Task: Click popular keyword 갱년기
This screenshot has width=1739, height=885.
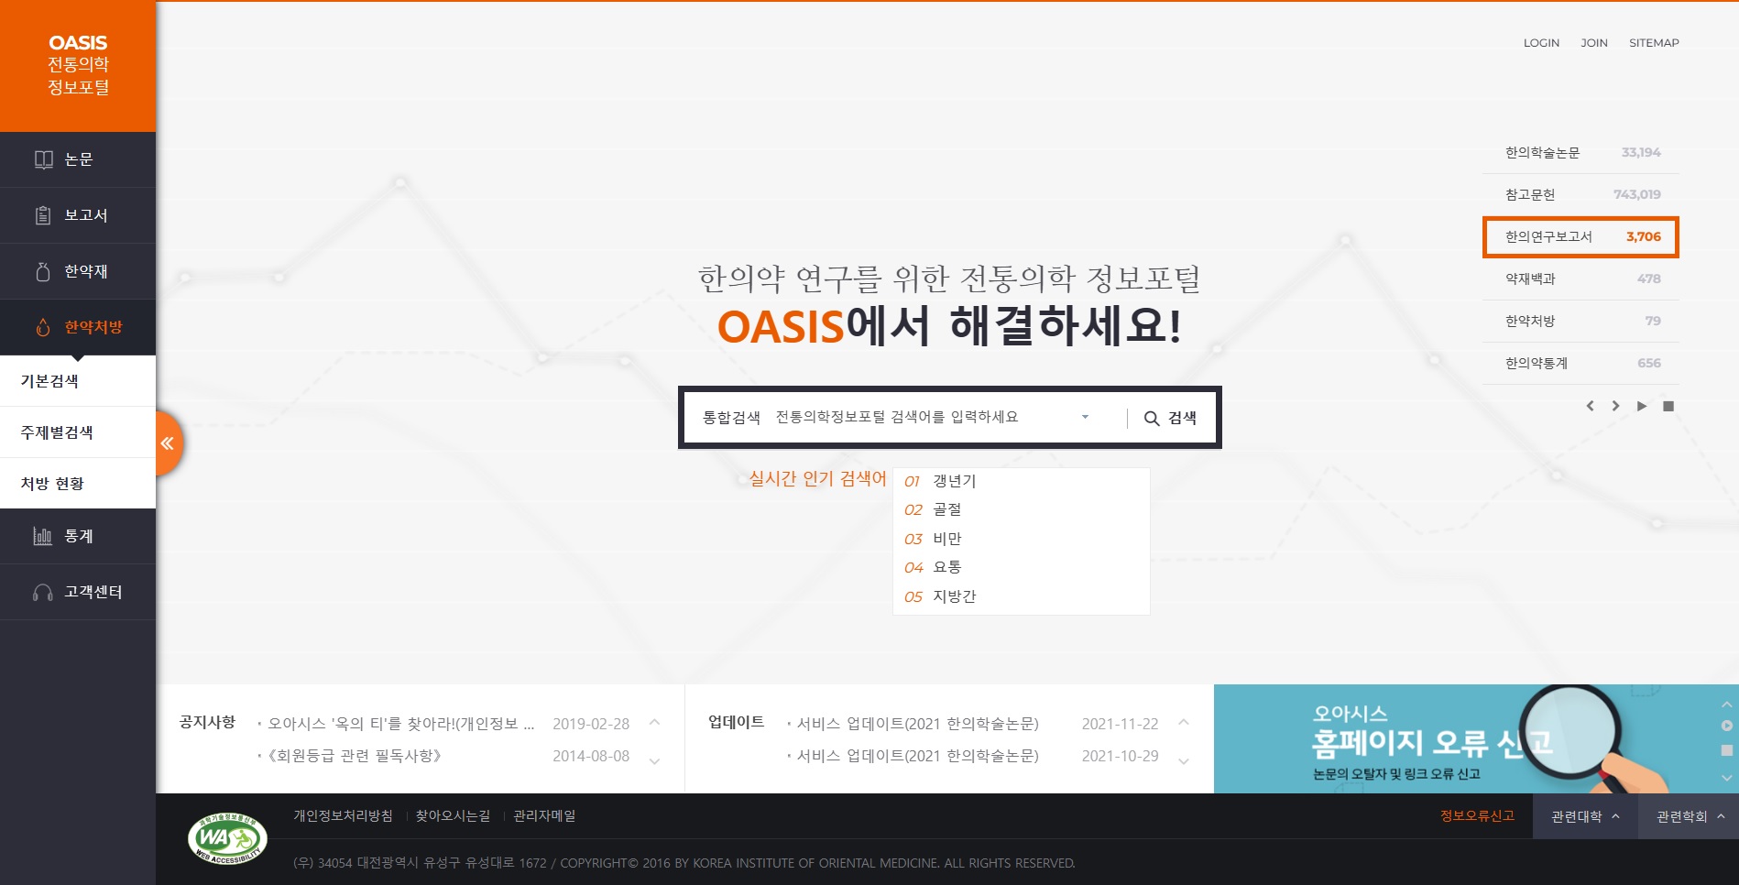Action: (x=954, y=481)
